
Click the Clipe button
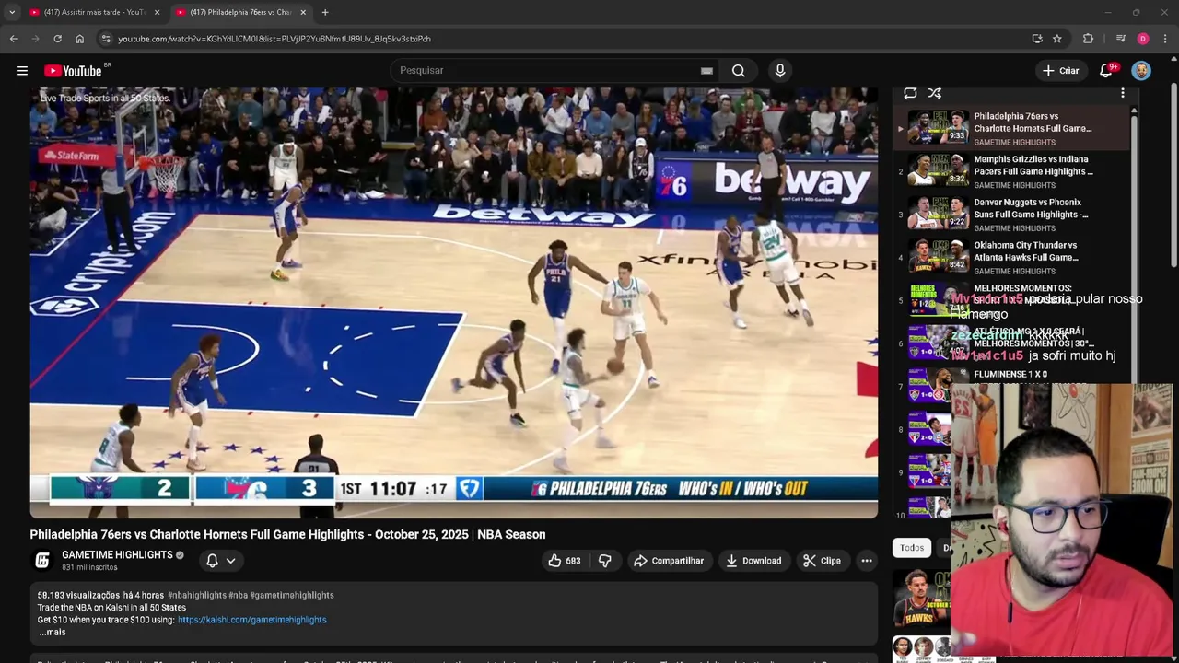coord(822,560)
